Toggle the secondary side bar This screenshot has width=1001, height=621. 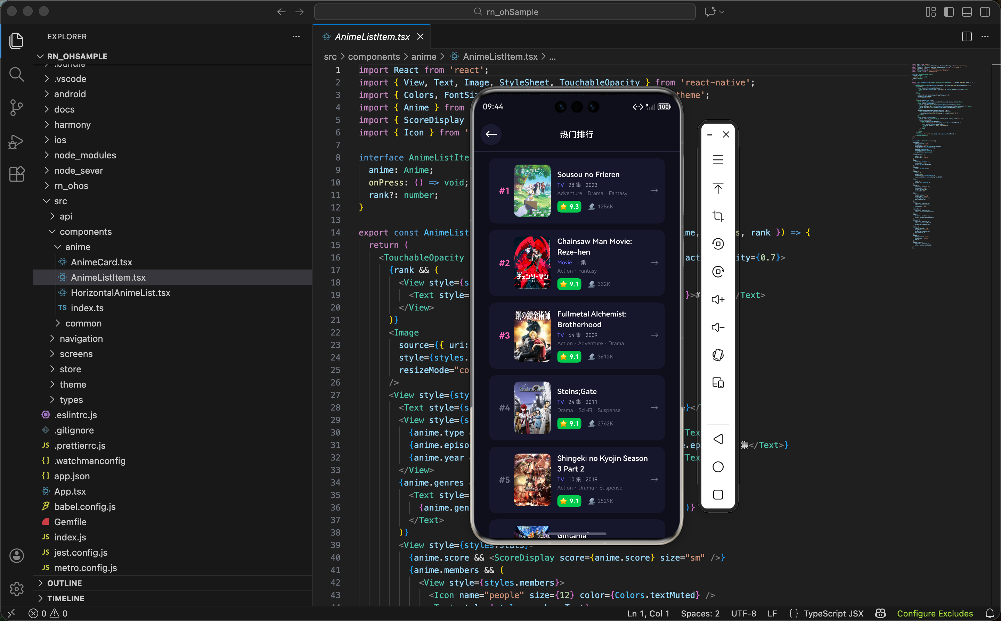985,12
